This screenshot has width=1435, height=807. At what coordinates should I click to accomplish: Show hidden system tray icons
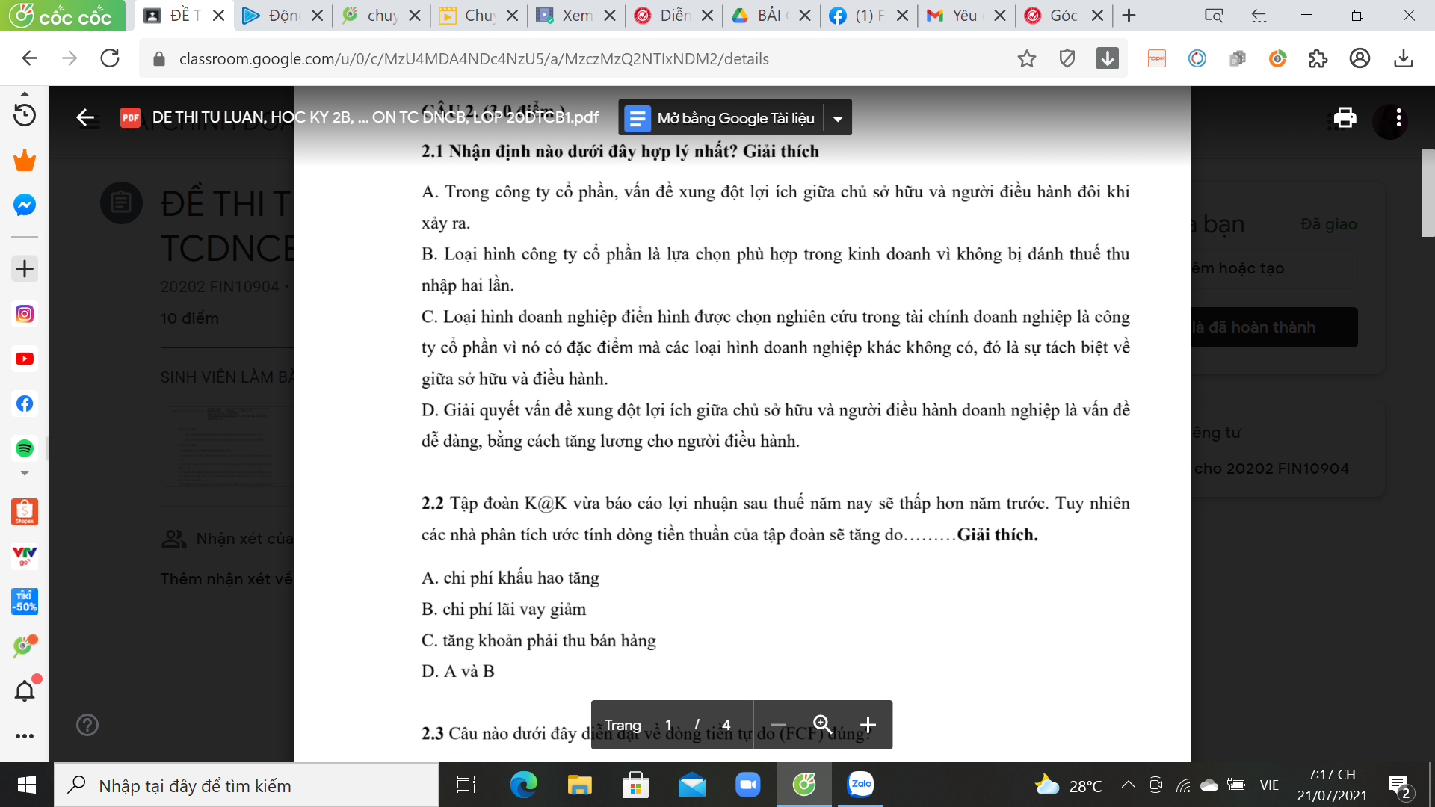1128,785
